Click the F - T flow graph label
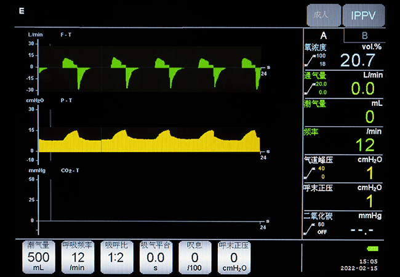Screen dimensions: 400x277 [67, 34]
